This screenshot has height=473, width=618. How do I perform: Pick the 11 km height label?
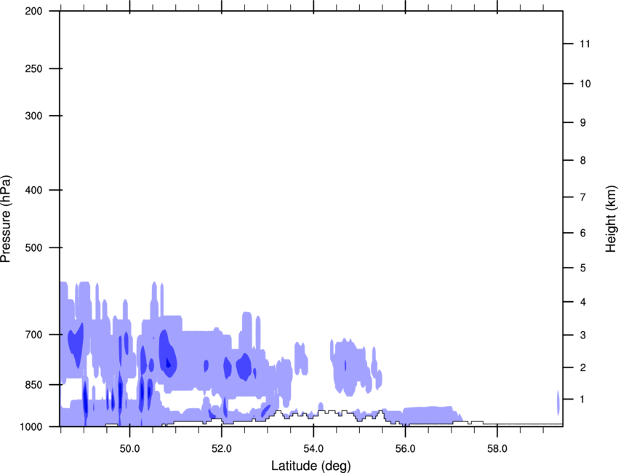click(x=585, y=44)
